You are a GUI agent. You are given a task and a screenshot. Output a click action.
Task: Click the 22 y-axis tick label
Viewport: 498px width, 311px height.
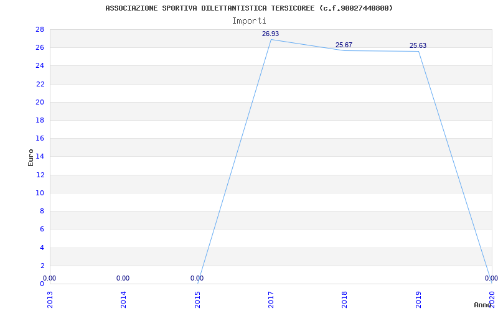tap(40, 84)
